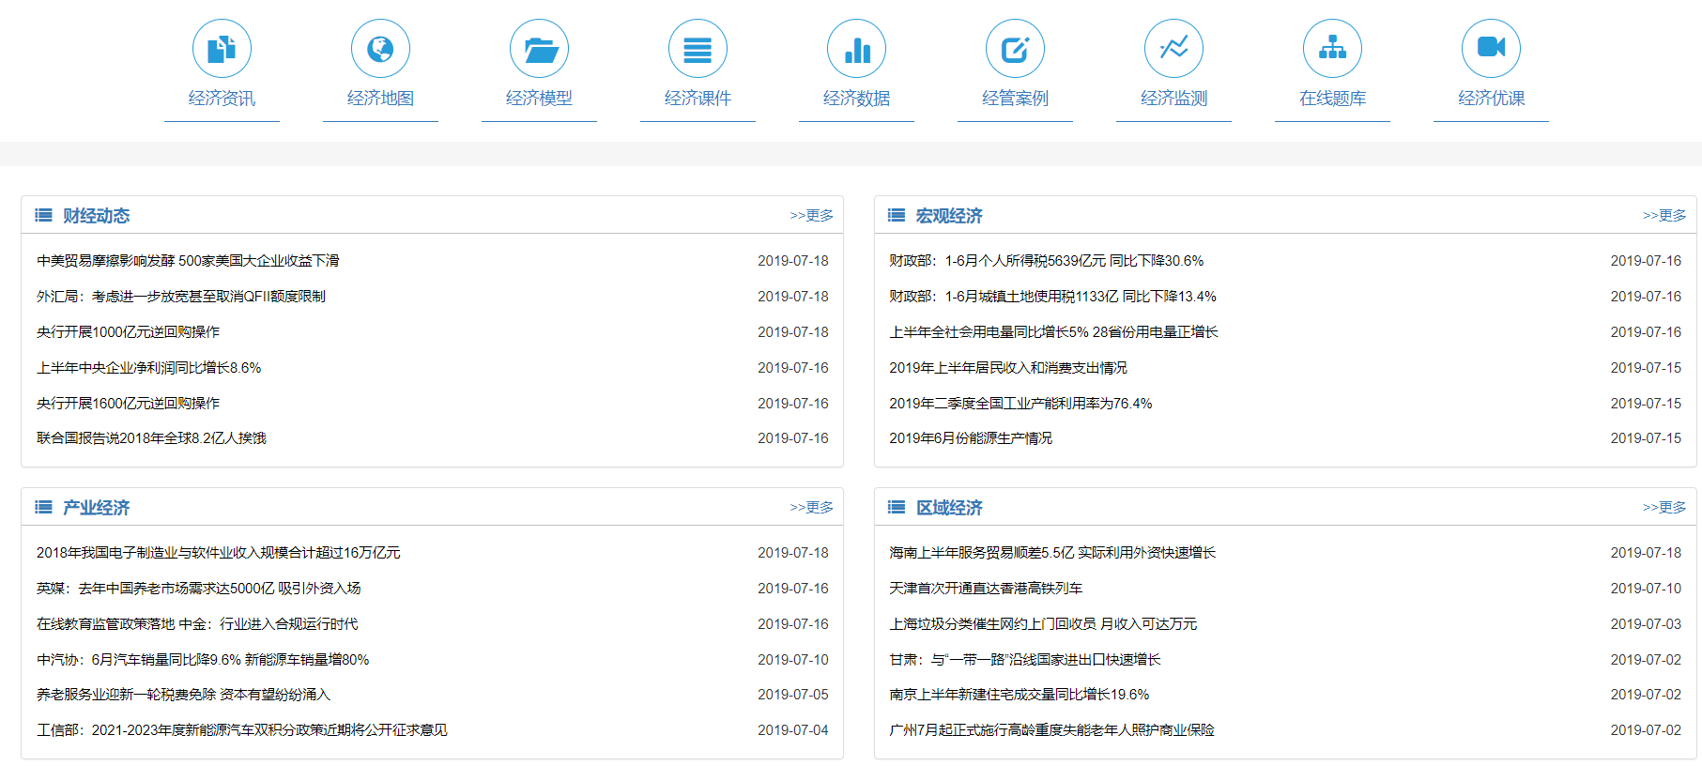Click the list icon beside 产业经济

[43, 508]
